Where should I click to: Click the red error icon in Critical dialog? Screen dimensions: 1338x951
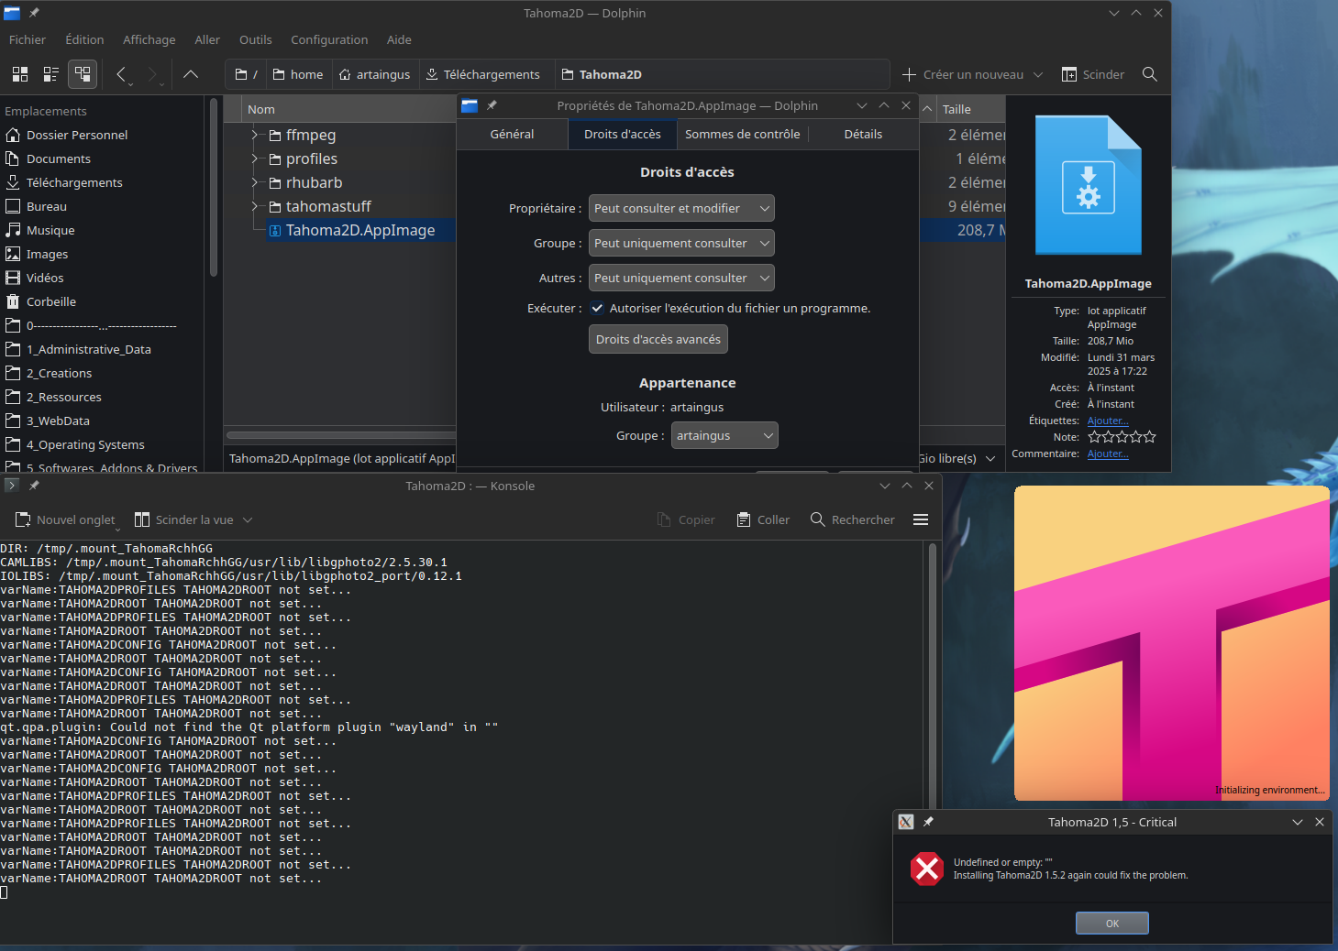coord(927,869)
